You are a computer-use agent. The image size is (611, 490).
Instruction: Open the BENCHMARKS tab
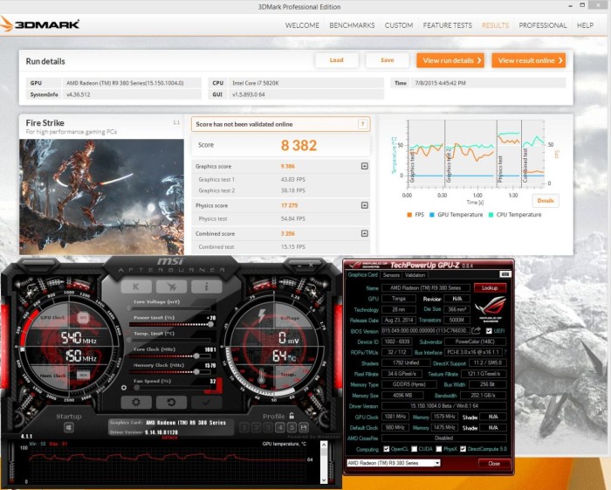coord(352,25)
